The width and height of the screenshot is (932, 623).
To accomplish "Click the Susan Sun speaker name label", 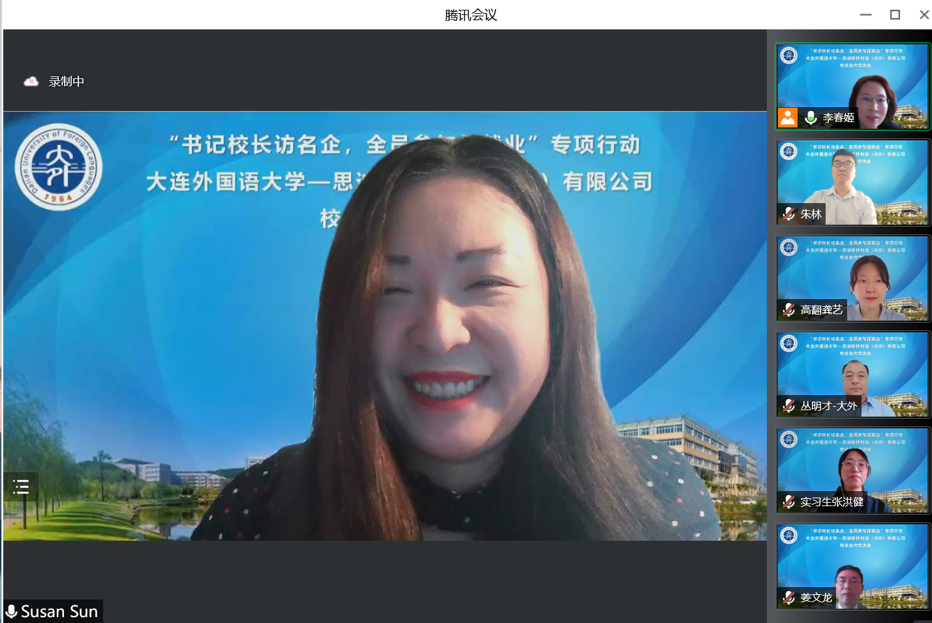I will click(59, 611).
